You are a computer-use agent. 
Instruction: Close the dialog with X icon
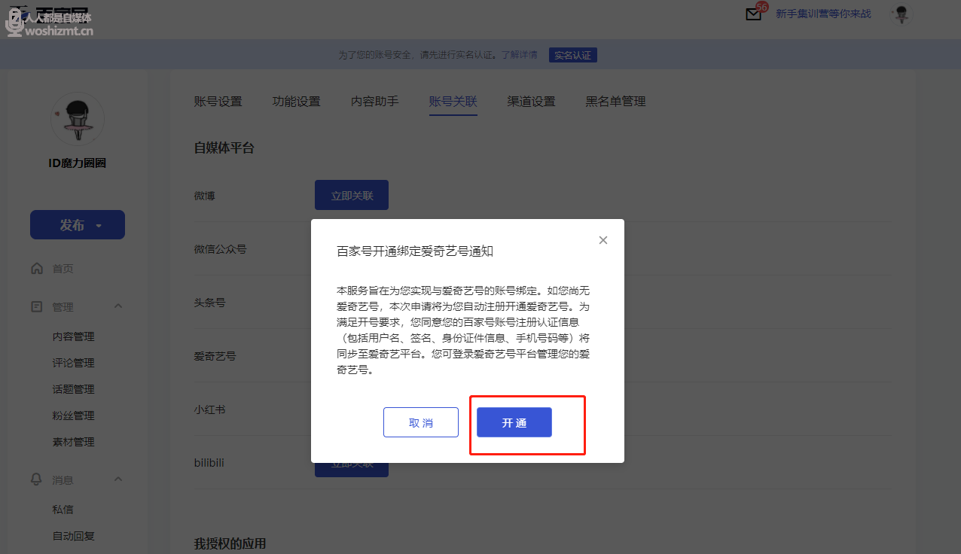click(x=603, y=240)
